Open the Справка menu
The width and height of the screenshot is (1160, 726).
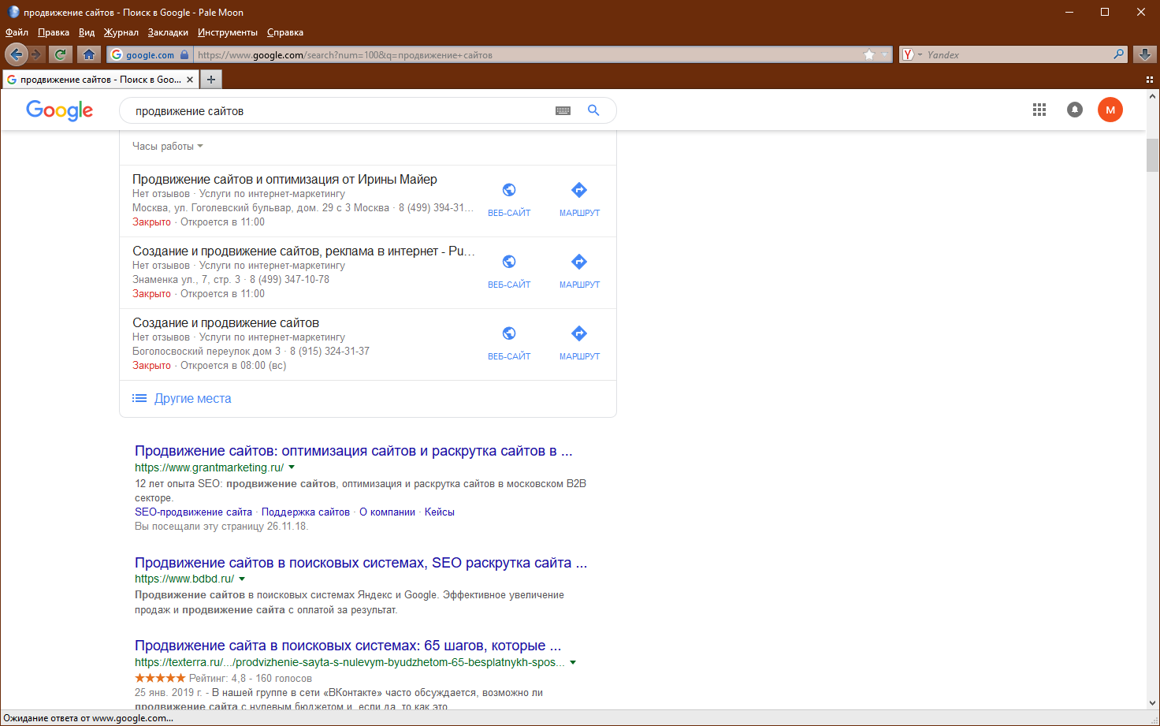[x=285, y=32]
